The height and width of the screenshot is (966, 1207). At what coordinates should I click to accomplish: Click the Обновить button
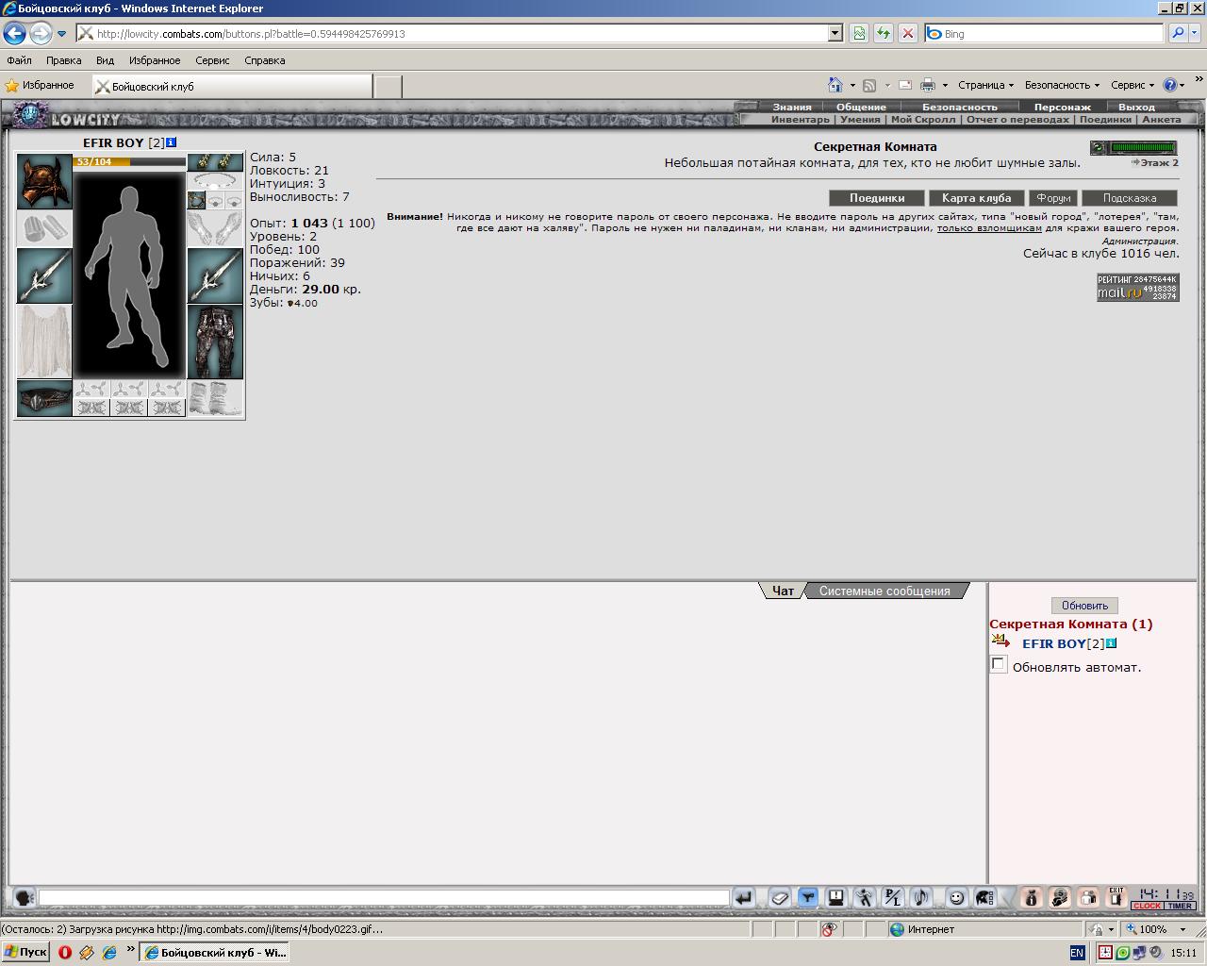click(x=1084, y=606)
